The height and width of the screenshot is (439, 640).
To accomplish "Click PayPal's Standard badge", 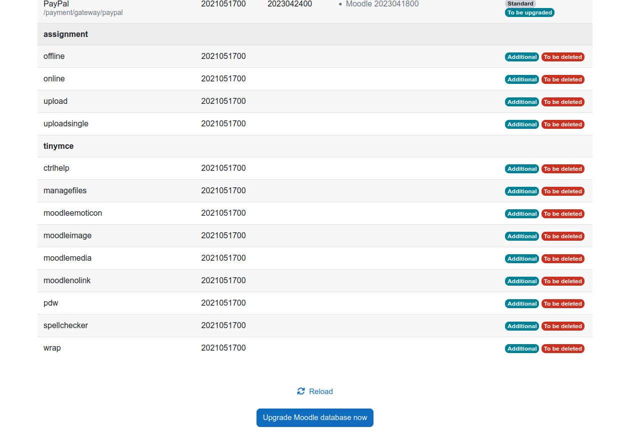I will 520,3.
